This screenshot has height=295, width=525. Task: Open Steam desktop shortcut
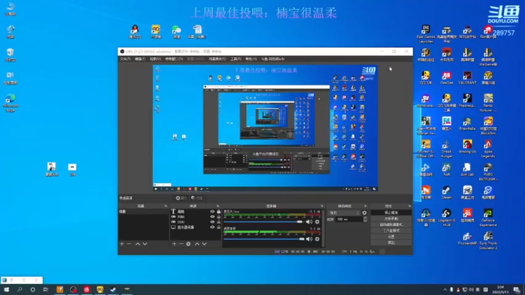pyautogui.click(x=446, y=193)
